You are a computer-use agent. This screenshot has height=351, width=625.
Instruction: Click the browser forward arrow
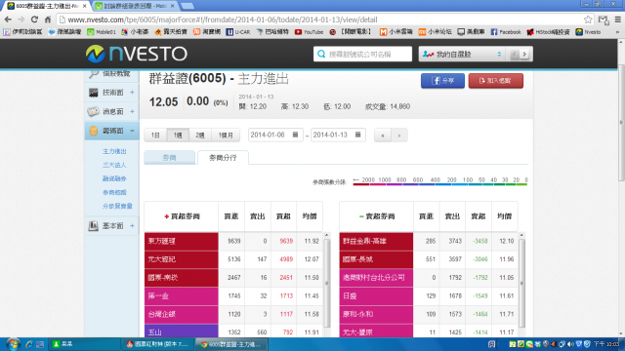click(x=21, y=19)
